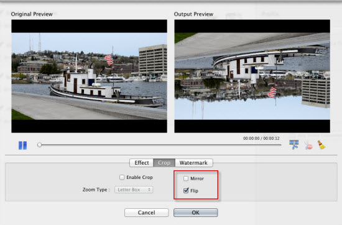Click the trim clip scissors icon
Image resolution: width=342 pixels, height=225 pixels.
click(x=293, y=145)
